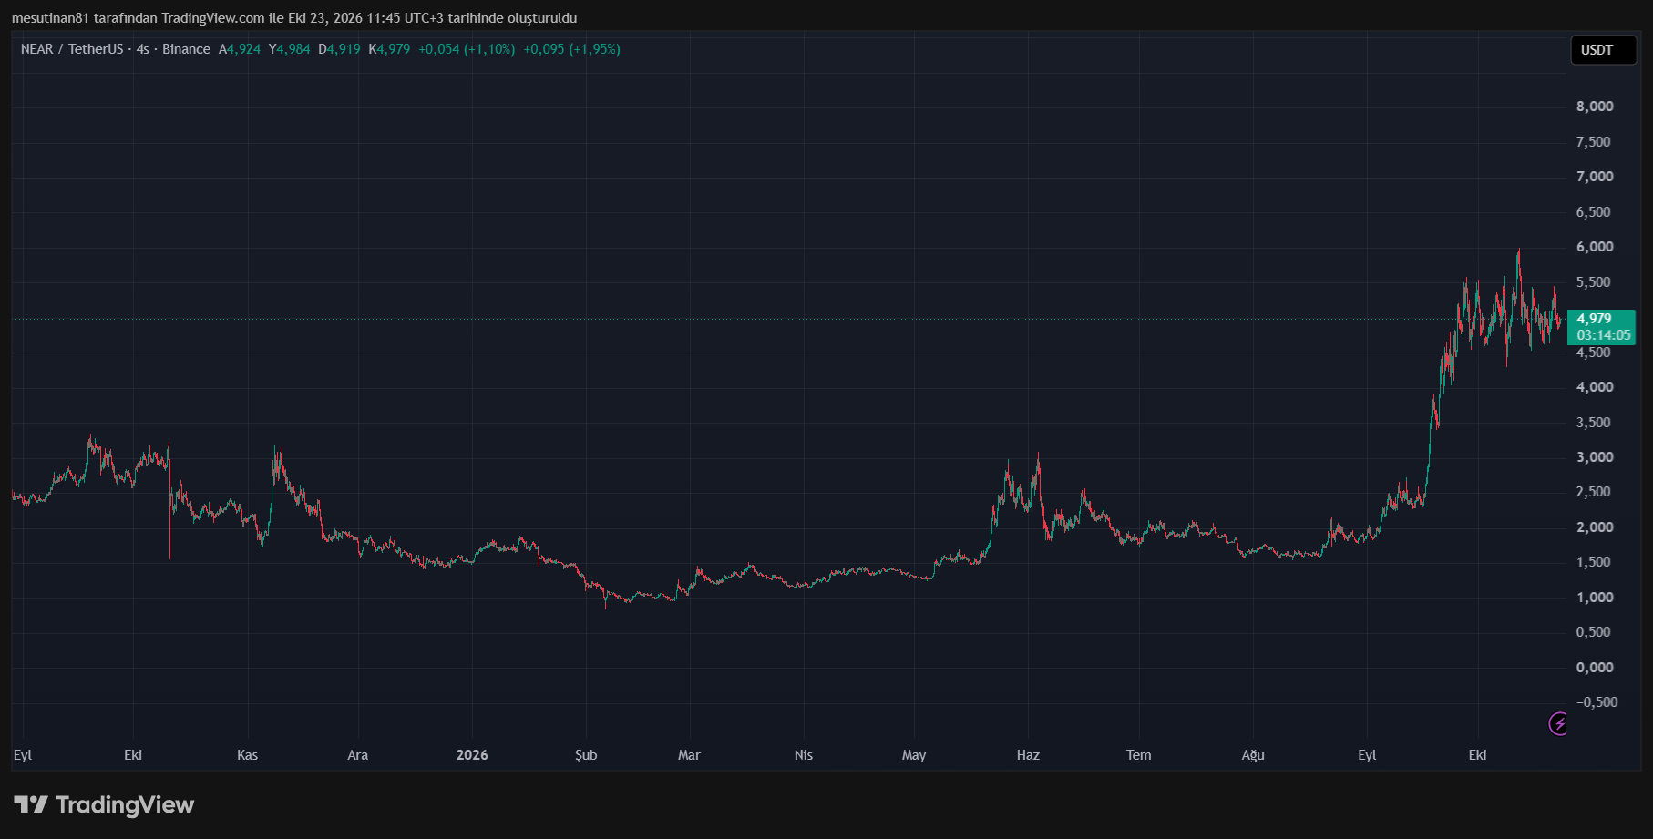1653x839 pixels.
Task: Click the 4,000 price axis label
Action: (x=1595, y=387)
